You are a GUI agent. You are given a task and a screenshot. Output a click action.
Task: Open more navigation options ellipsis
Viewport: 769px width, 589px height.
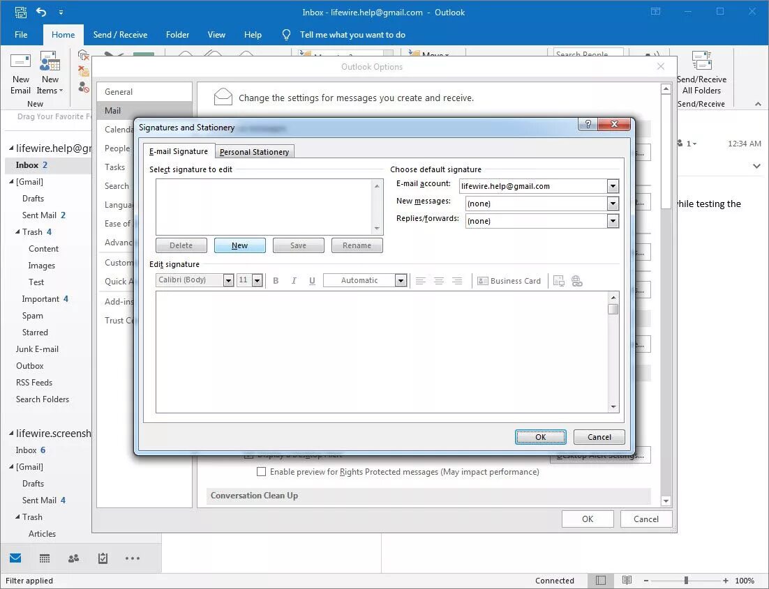tap(133, 558)
